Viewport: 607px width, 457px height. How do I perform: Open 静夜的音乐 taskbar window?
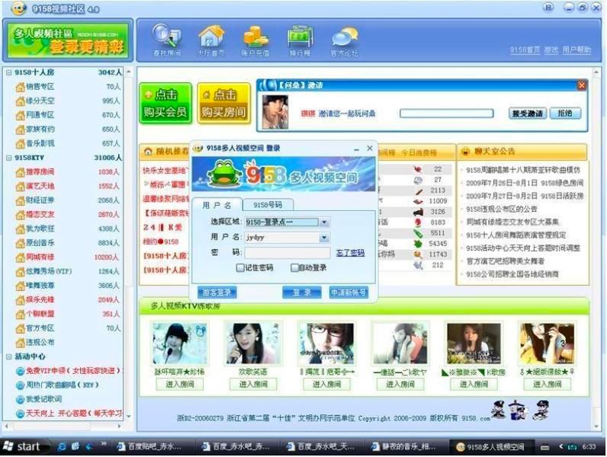(403, 447)
